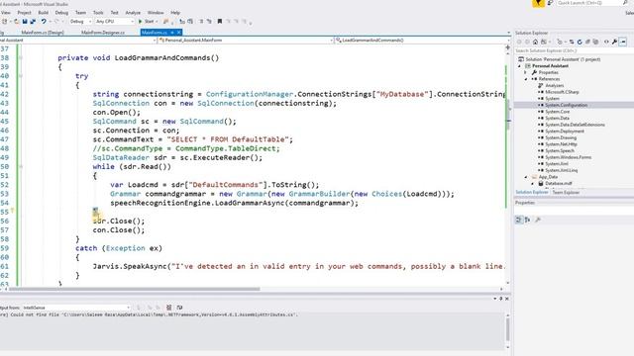
Task: Click the lightbulb quick action icon
Action: pos(13,211)
